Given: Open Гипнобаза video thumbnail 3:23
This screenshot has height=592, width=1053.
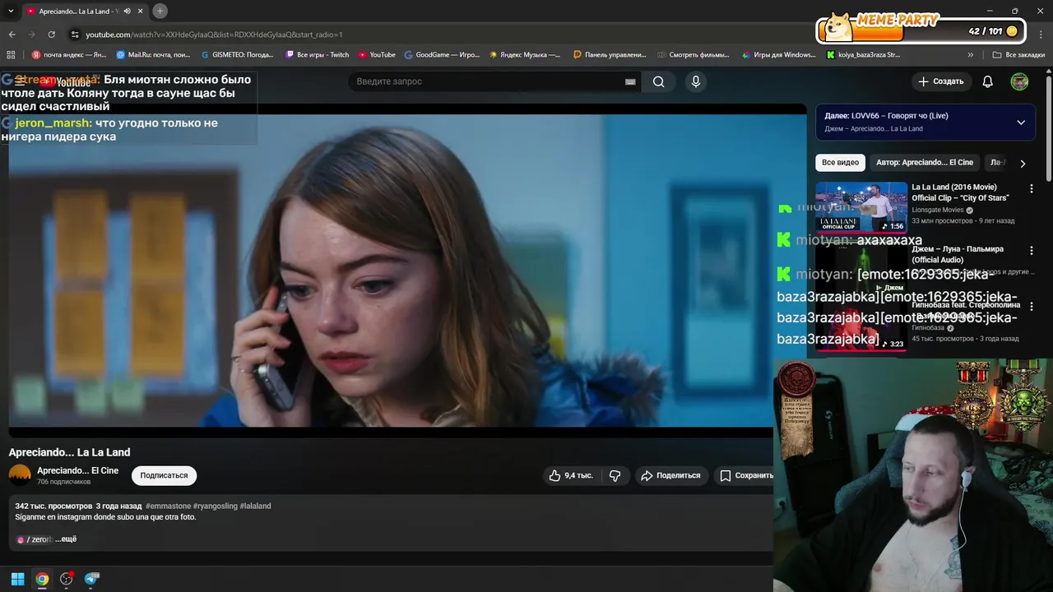Looking at the screenshot, I should coord(860,324).
